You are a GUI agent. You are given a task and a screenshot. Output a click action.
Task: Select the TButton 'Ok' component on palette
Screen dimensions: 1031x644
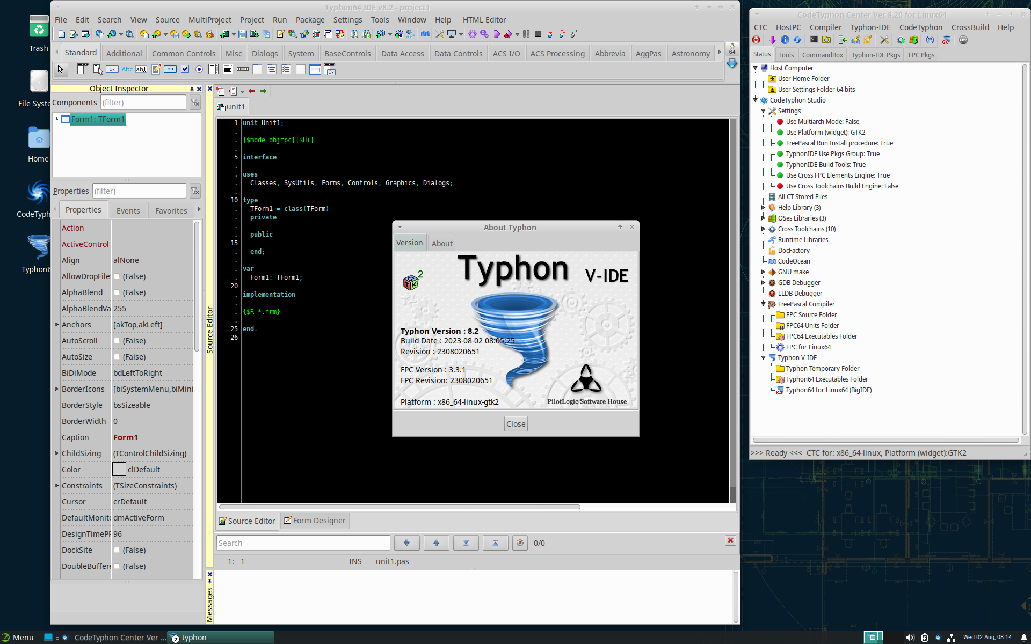coord(112,69)
